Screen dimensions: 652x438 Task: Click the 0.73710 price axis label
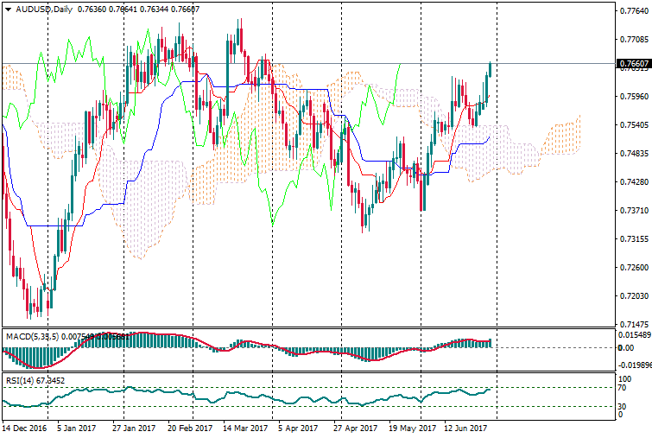pos(634,211)
